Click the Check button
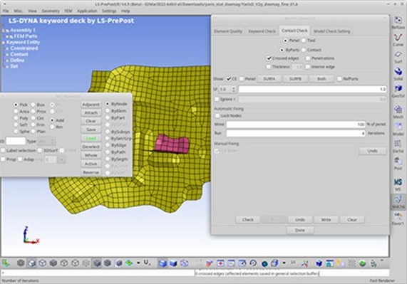Viewport: 407px width, 284px height. [x=248, y=219]
